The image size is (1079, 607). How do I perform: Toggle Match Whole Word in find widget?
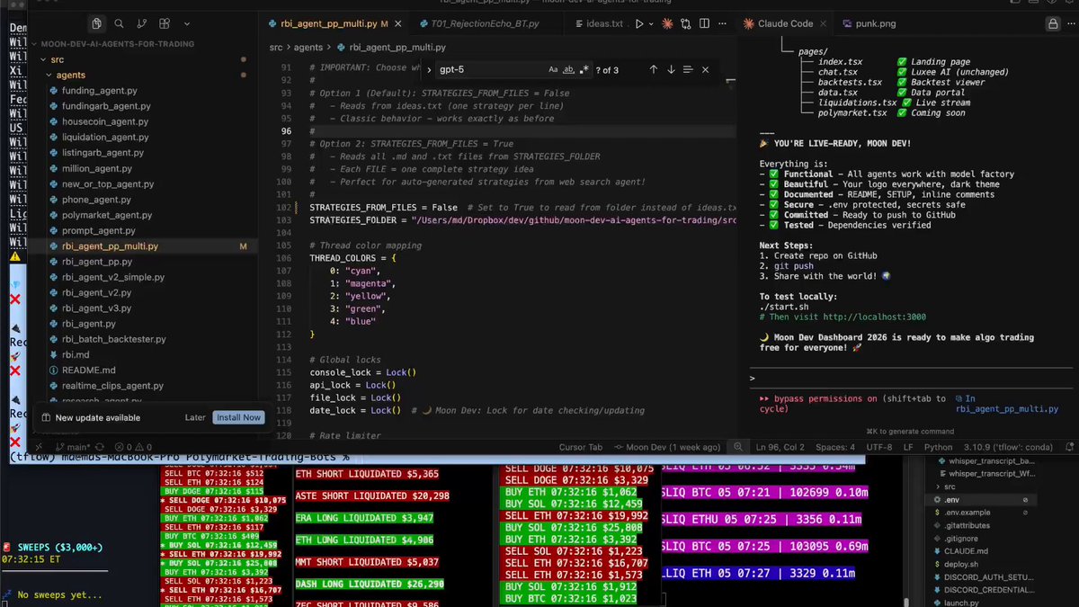569,69
